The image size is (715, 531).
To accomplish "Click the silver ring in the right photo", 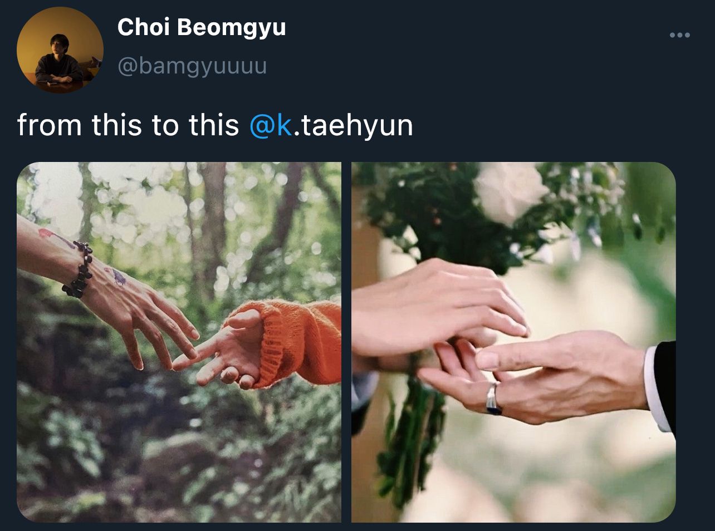I will (493, 399).
